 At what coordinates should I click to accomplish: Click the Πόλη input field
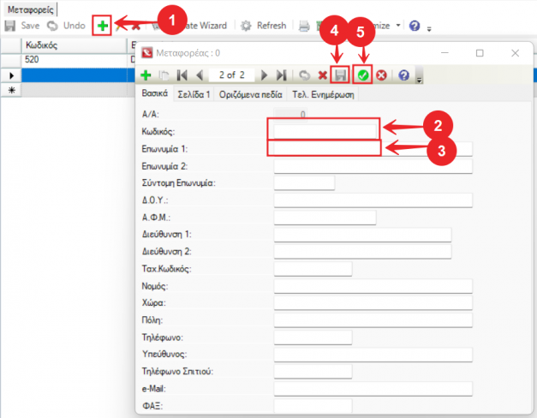click(x=373, y=320)
